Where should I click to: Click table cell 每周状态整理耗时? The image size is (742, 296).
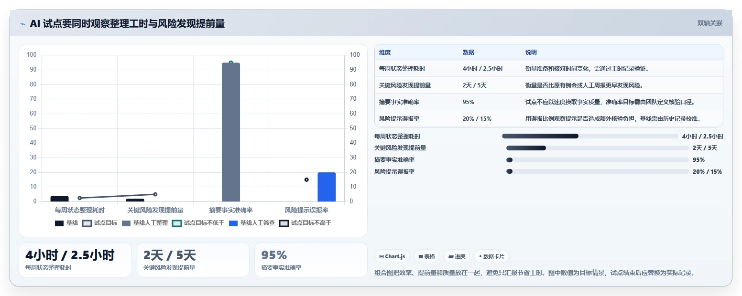tap(402, 69)
